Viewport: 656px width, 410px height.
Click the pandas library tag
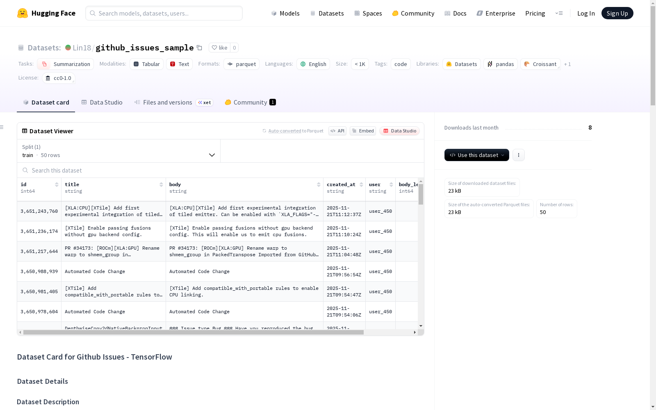point(501,64)
